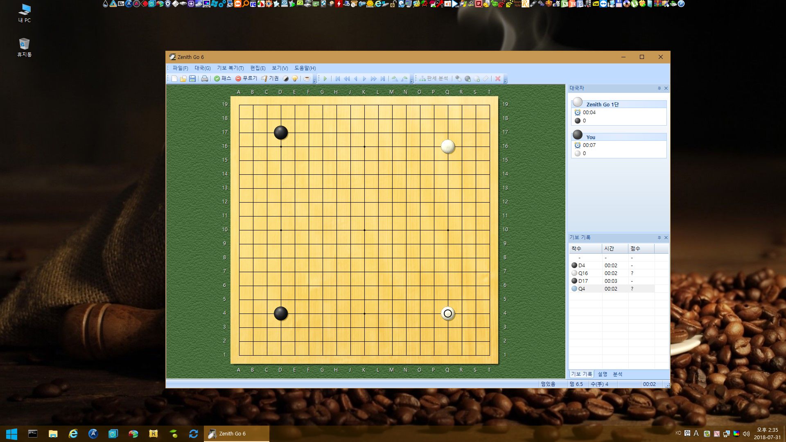786x442 pixels.
Task: Click 수(手) 4 in the status bar
Action: (599, 384)
